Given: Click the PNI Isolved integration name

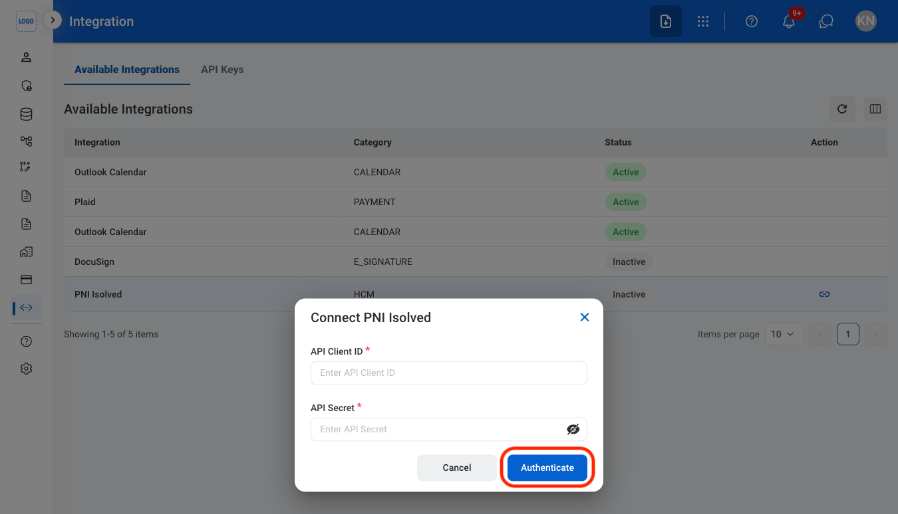Looking at the screenshot, I should (98, 294).
